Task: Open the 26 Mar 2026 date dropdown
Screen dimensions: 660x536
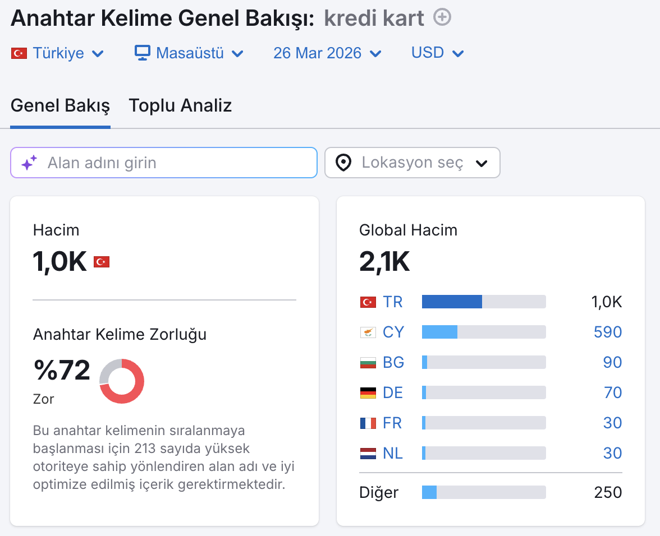Action: click(327, 53)
